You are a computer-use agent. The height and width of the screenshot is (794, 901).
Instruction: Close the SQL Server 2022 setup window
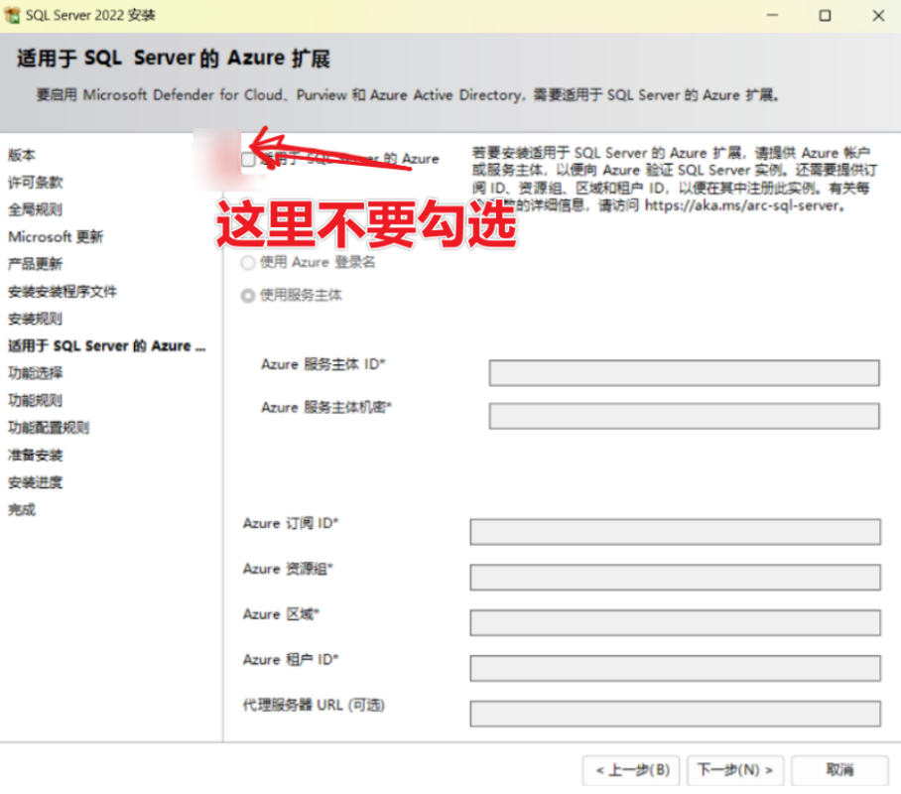point(878,16)
